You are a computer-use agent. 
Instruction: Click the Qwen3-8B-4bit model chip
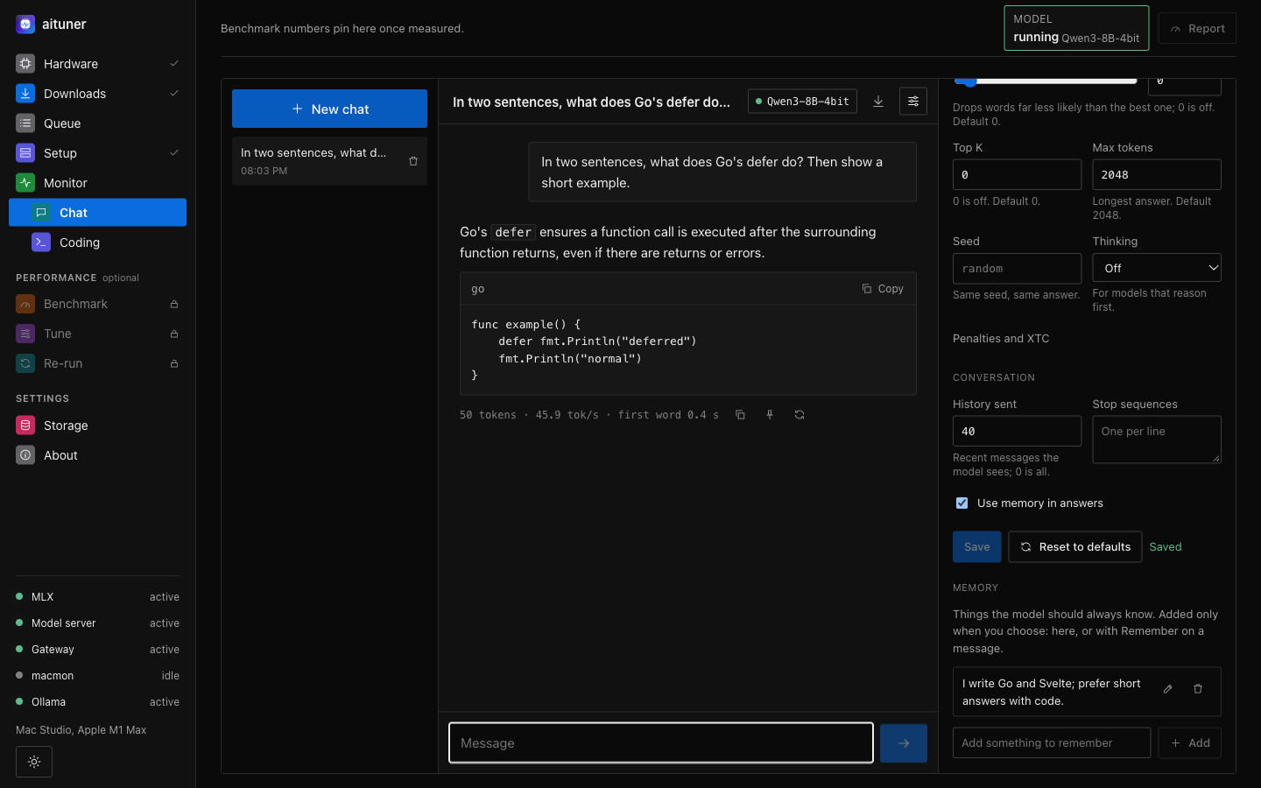pyautogui.click(x=802, y=102)
